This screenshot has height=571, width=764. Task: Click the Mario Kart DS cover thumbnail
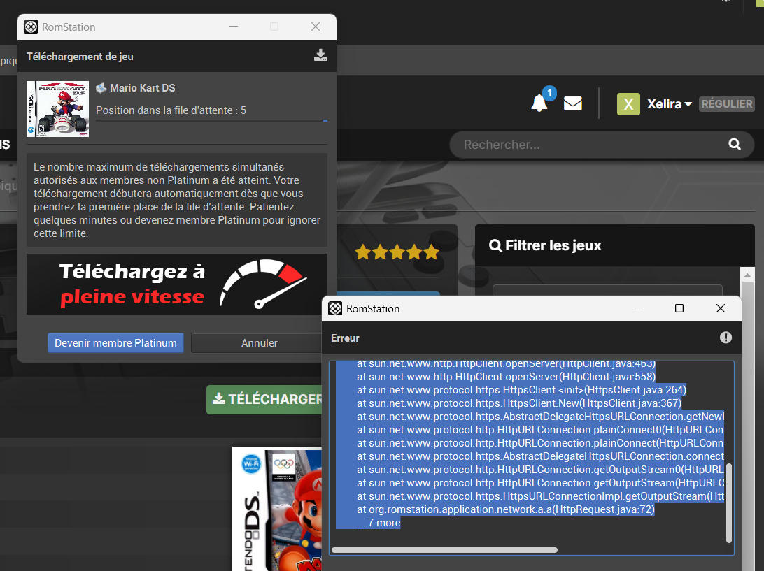57,108
